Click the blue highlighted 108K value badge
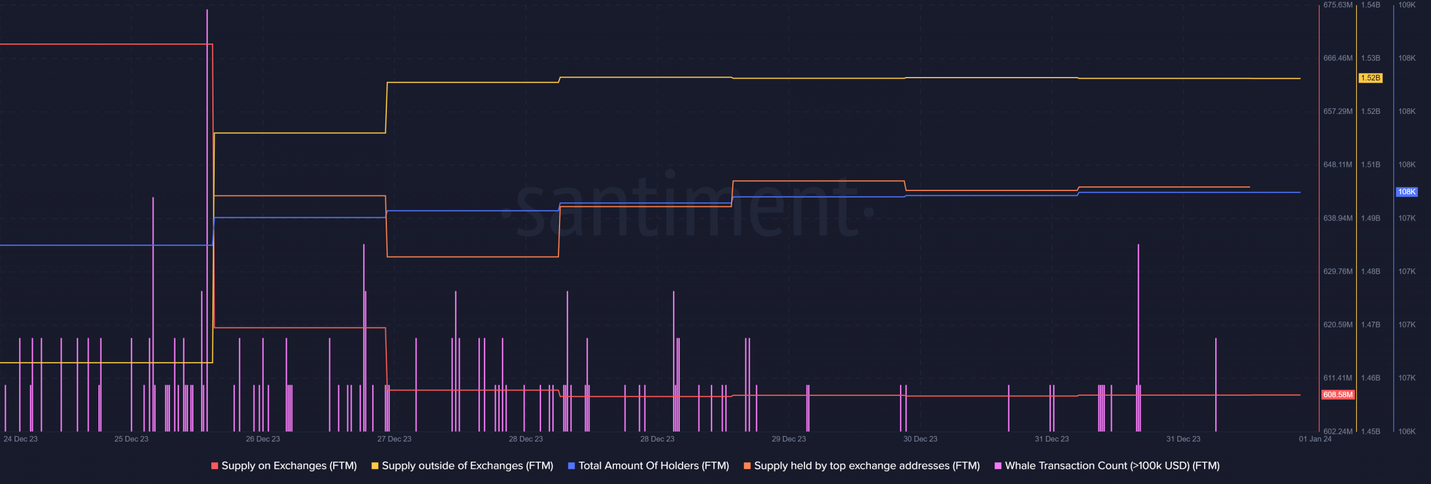The image size is (1431, 484). point(1407,192)
